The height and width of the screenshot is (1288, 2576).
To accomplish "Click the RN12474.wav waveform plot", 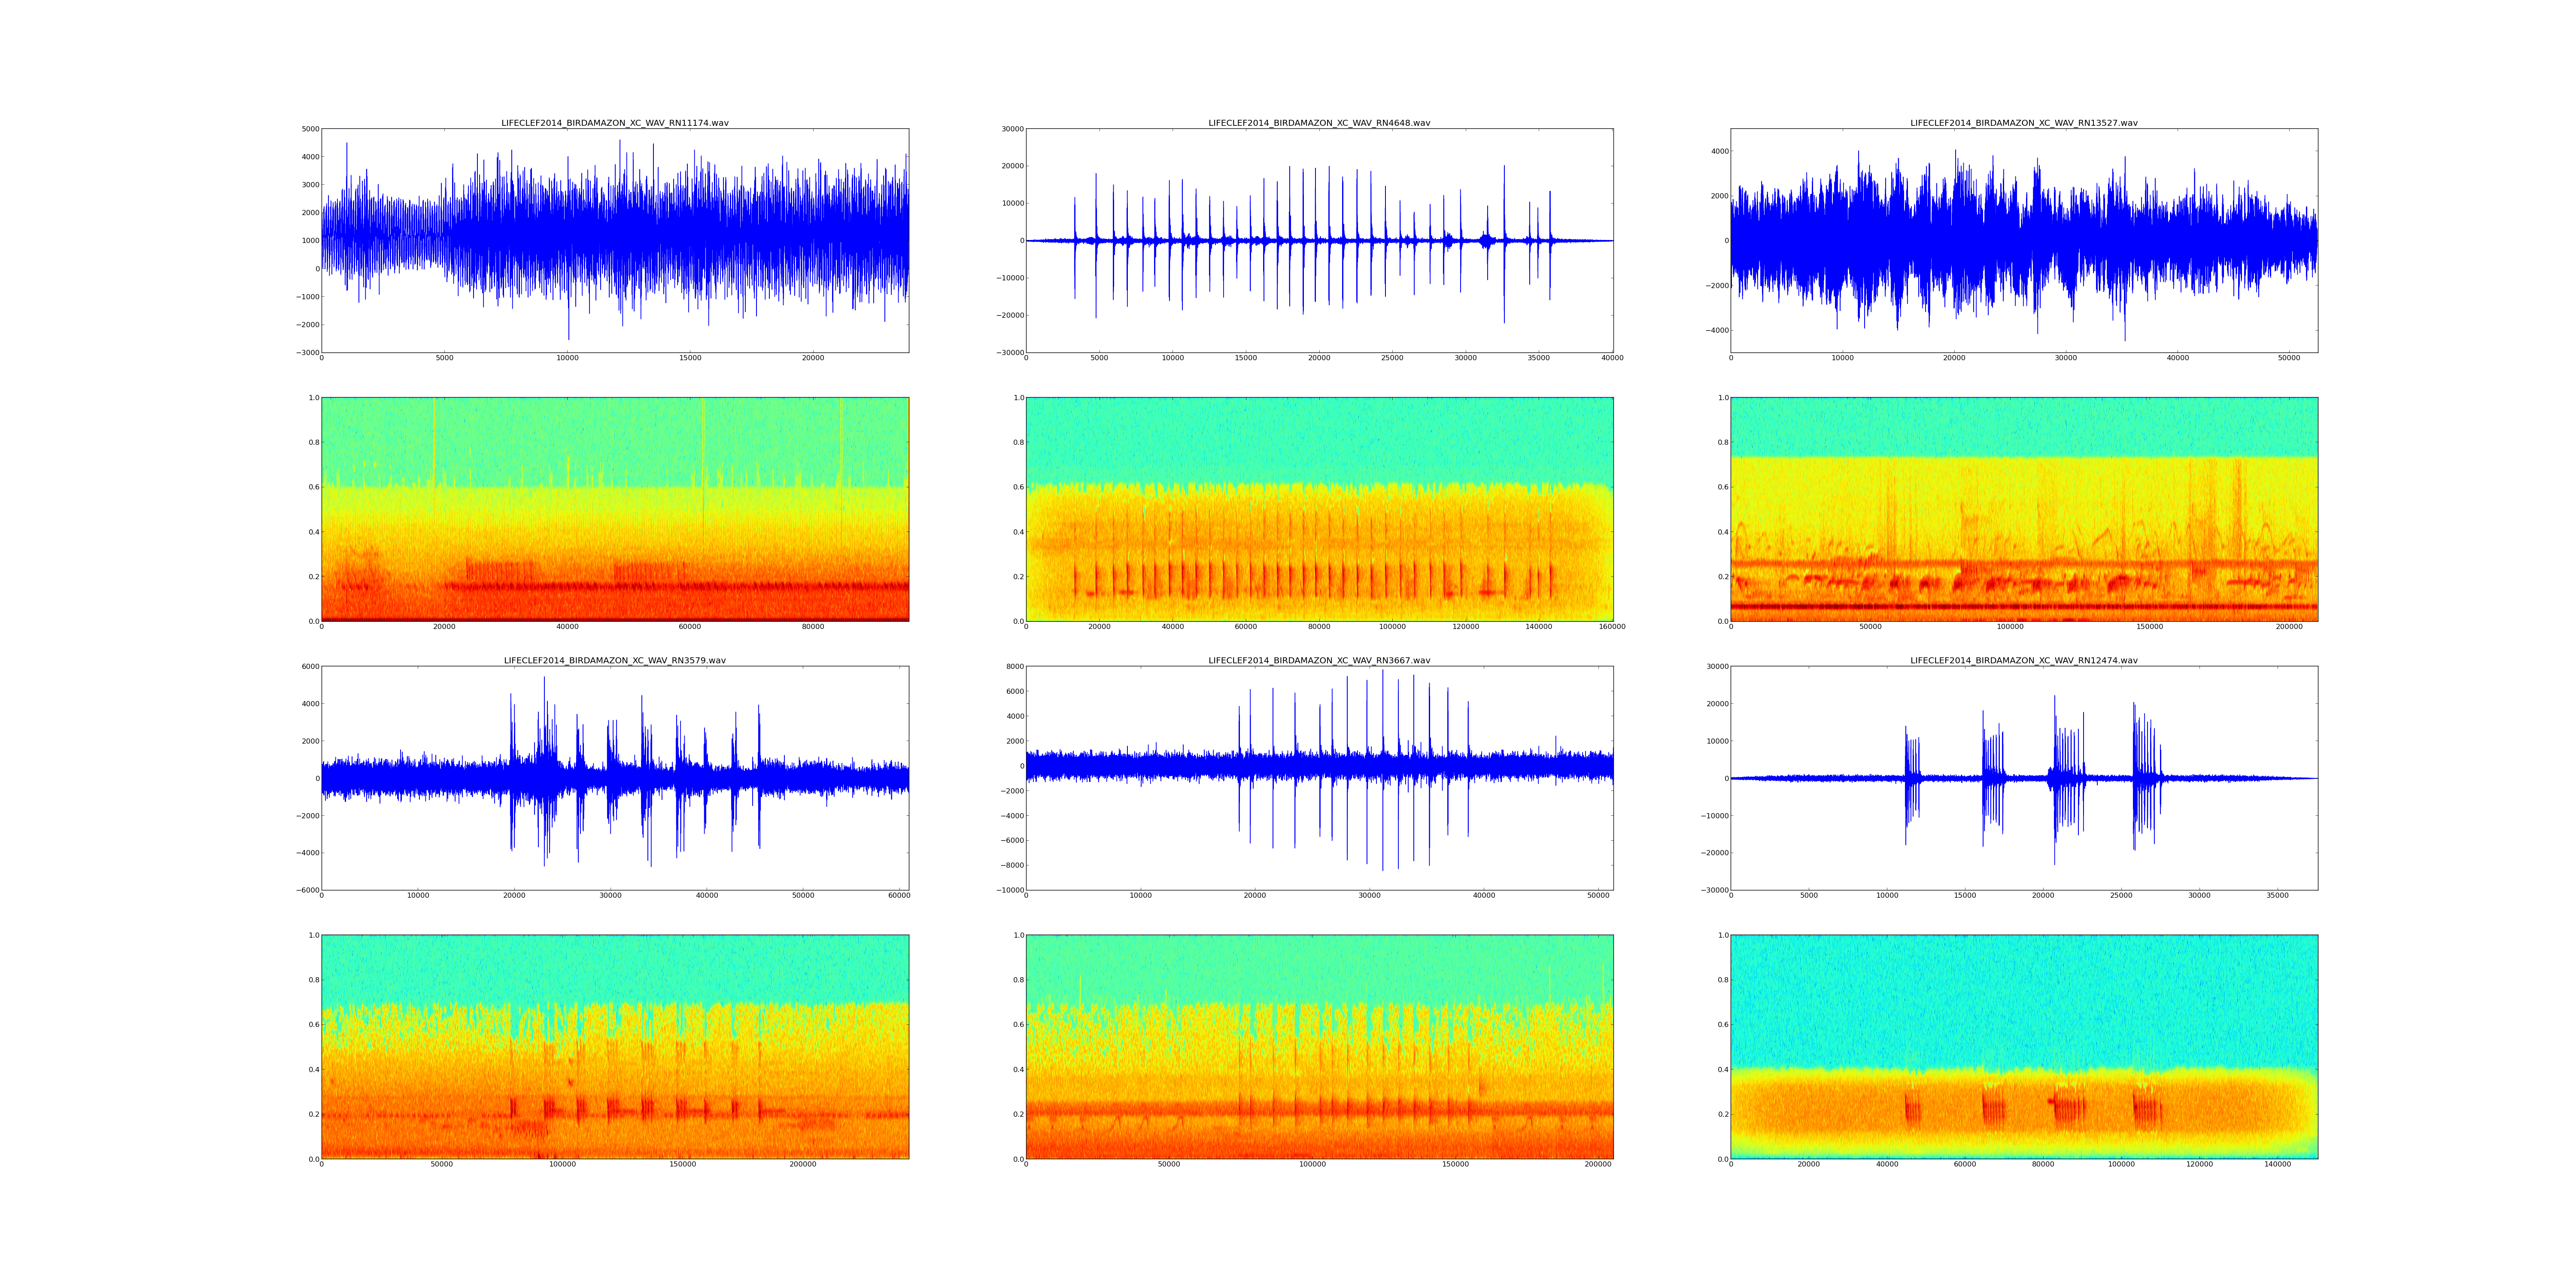I will pos(2024,778).
